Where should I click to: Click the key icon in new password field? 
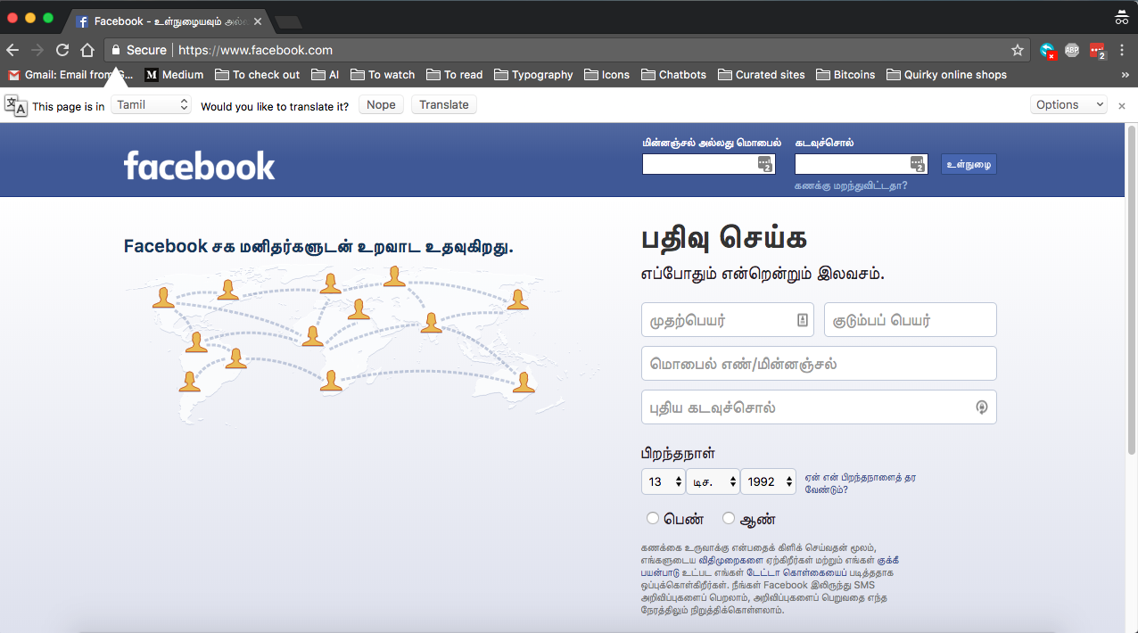tap(981, 407)
